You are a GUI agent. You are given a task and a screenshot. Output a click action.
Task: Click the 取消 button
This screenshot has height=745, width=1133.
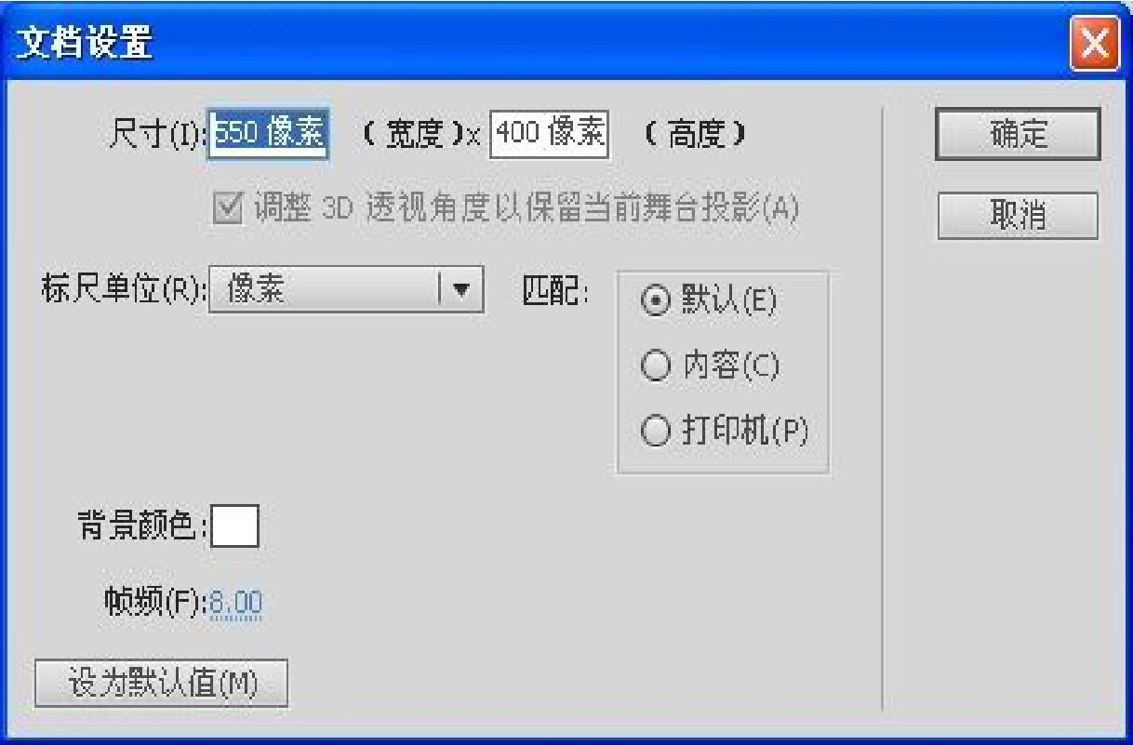click(x=1018, y=216)
